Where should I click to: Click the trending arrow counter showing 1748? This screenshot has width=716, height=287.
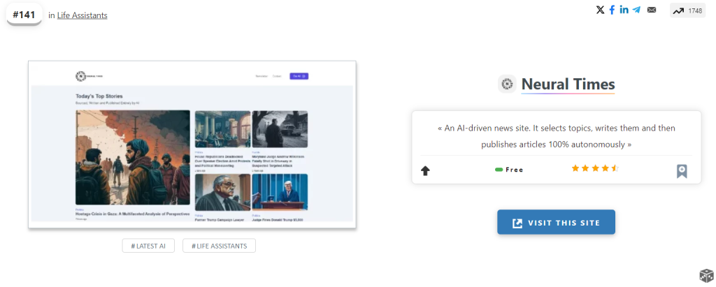pos(688,10)
